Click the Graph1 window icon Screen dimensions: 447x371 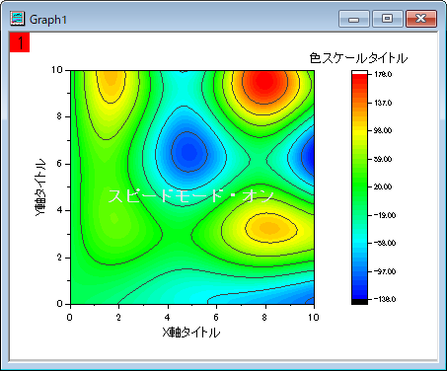click(x=17, y=19)
